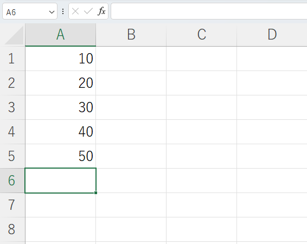This screenshot has height=244, width=307.
Task: Click inside the Name Box showing A6
Action: tap(25, 12)
